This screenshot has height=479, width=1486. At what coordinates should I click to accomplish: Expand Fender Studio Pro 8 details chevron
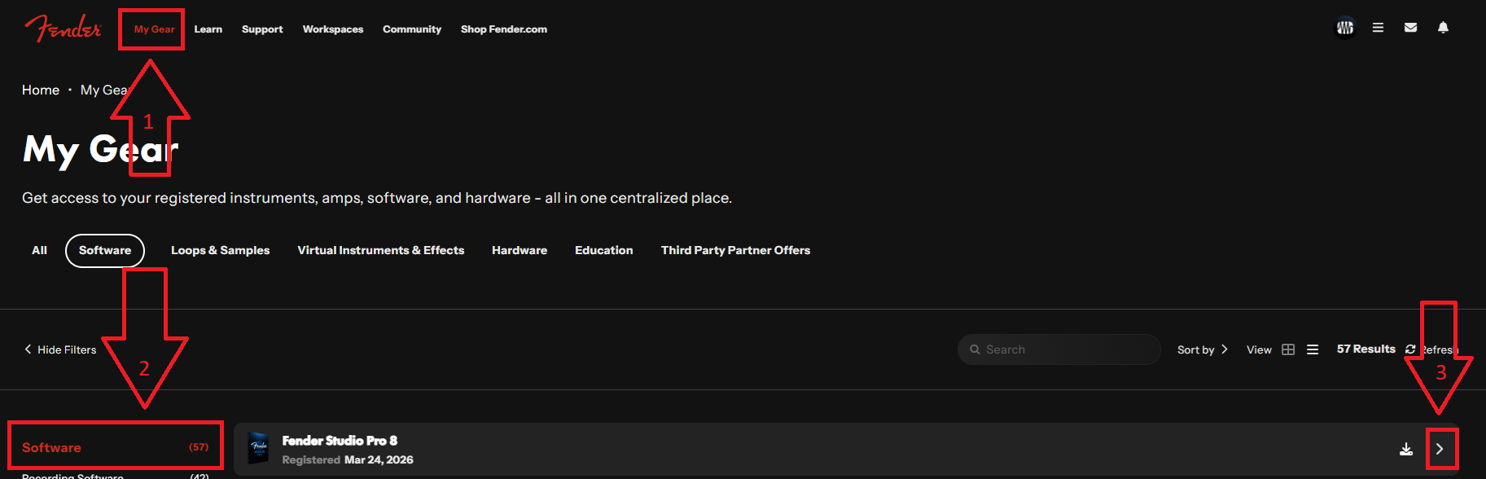pyautogui.click(x=1440, y=449)
